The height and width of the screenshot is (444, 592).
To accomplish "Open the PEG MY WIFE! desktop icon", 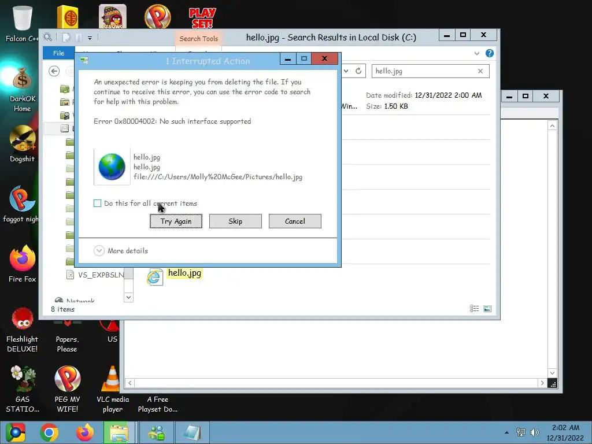I will click(x=67, y=389).
